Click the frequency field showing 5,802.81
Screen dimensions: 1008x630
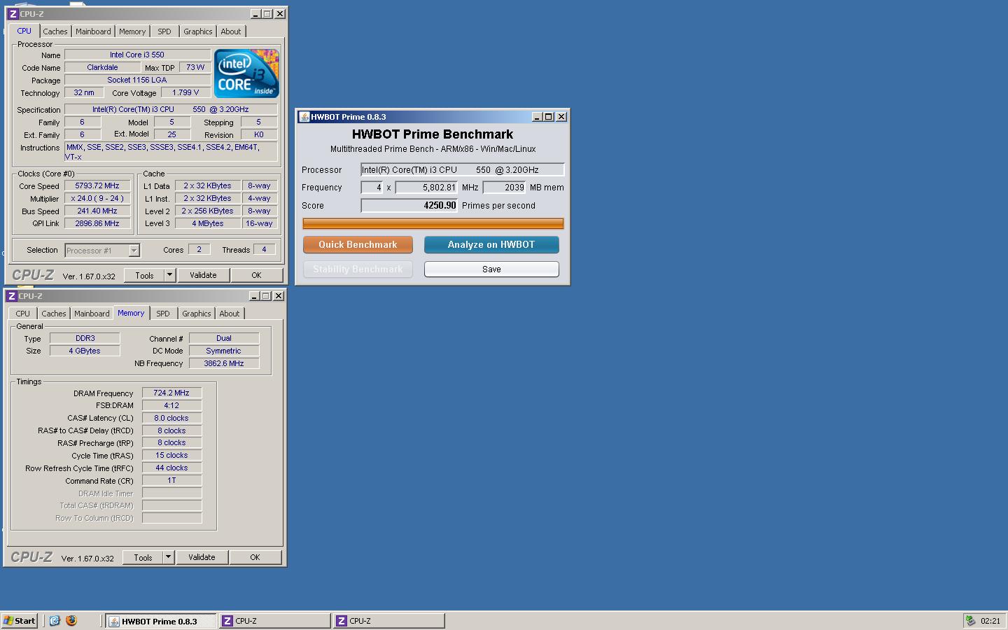[426, 188]
